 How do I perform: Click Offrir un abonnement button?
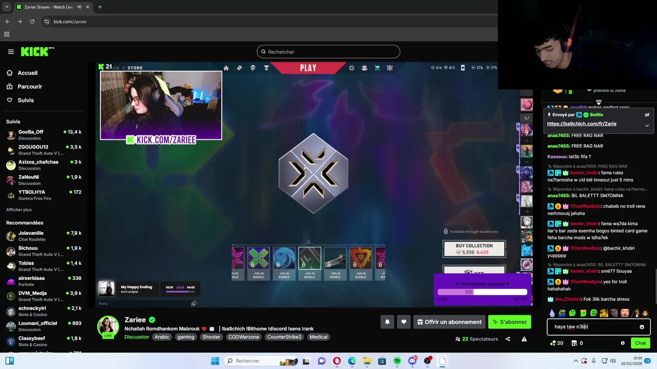449,322
